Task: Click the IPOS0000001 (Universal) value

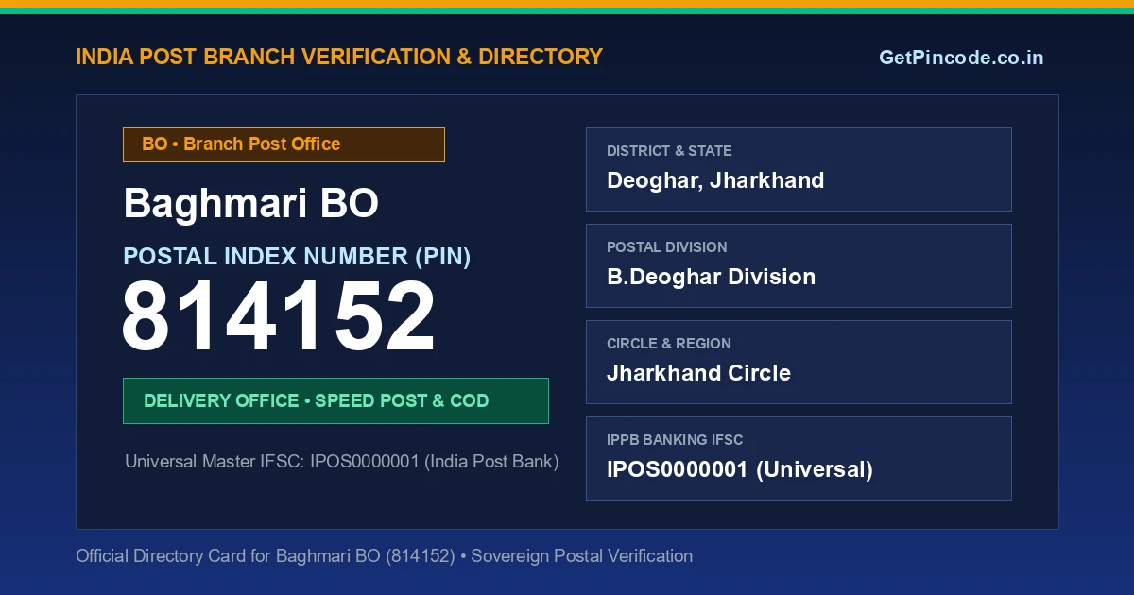Action: click(739, 469)
